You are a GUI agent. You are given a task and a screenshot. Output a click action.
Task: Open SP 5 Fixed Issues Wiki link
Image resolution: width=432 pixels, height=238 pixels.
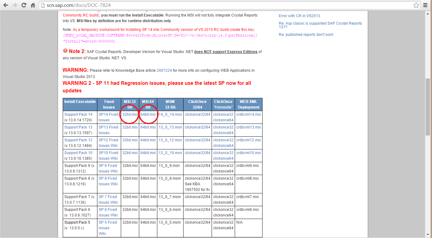[108, 228]
